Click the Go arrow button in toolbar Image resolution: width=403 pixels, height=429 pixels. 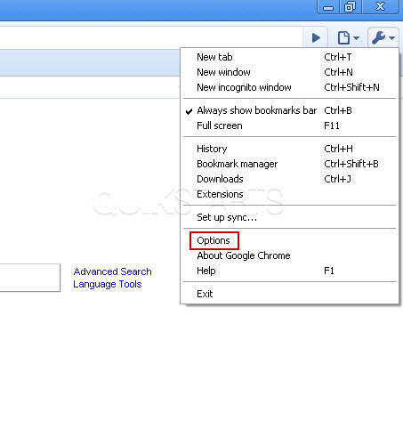click(x=316, y=38)
